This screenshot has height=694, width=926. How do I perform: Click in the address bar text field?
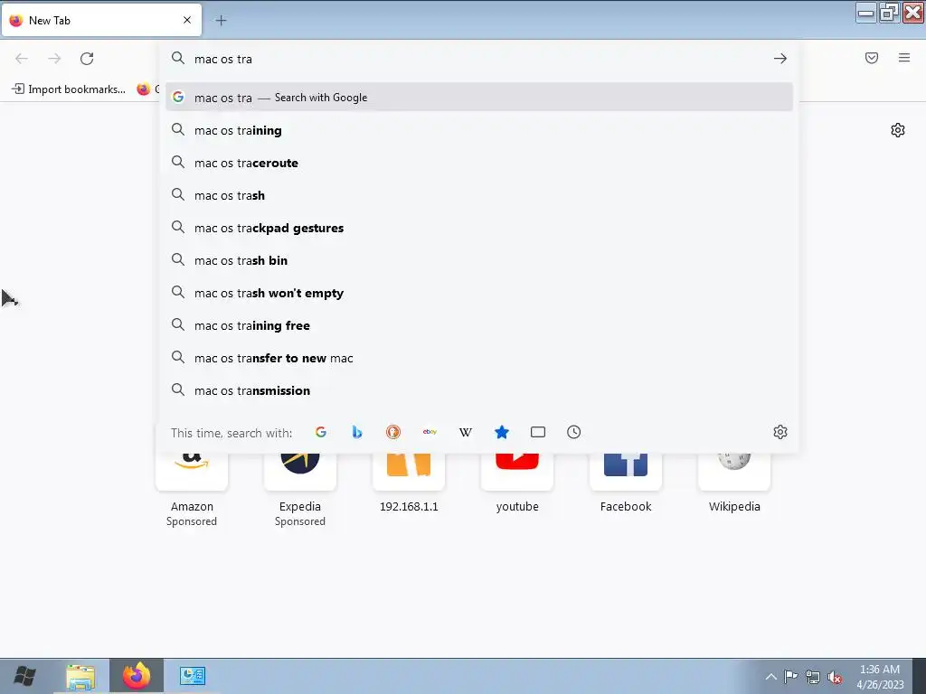[x=478, y=59]
